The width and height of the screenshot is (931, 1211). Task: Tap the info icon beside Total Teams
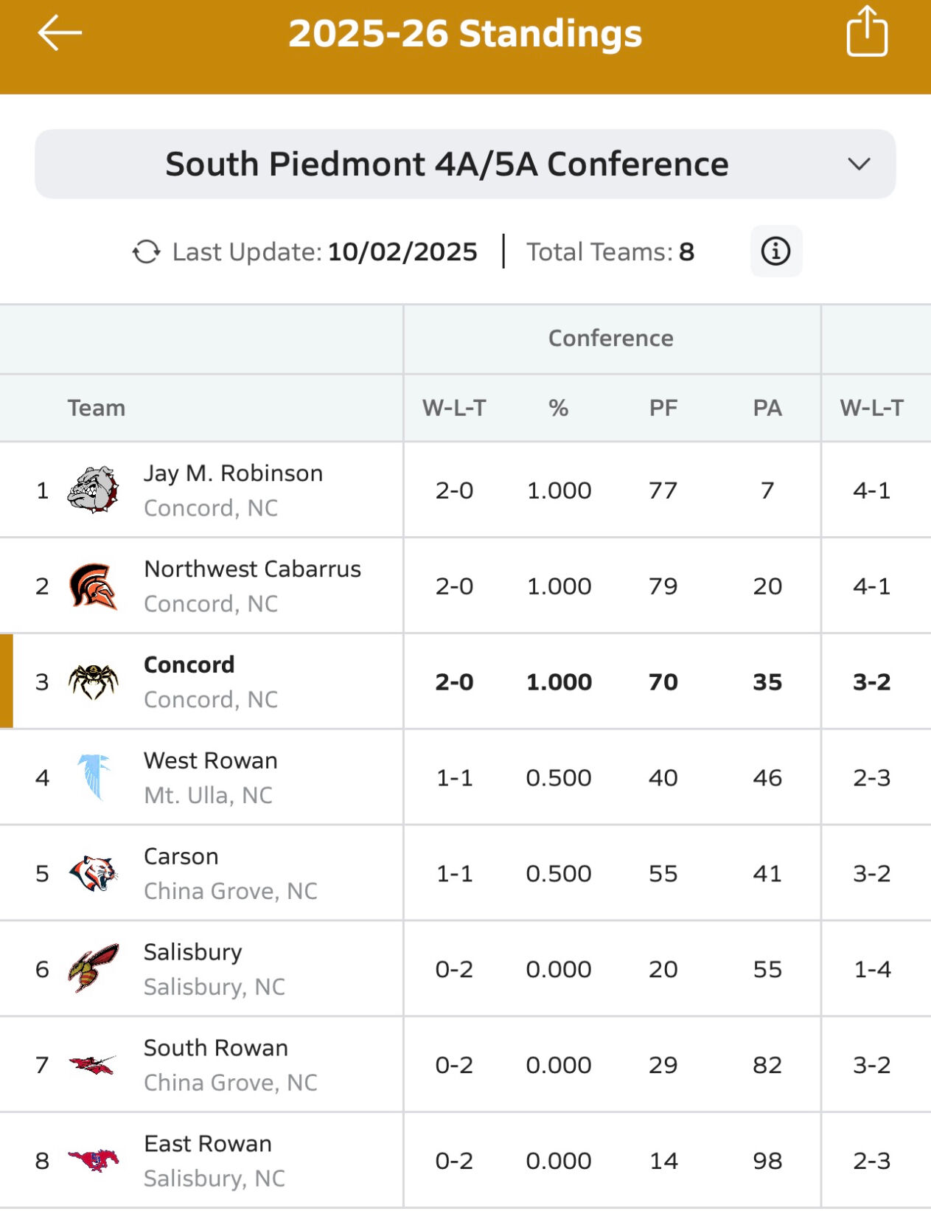[x=775, y=251]
